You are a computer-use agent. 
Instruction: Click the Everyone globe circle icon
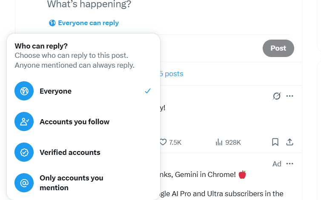[24, 91]
